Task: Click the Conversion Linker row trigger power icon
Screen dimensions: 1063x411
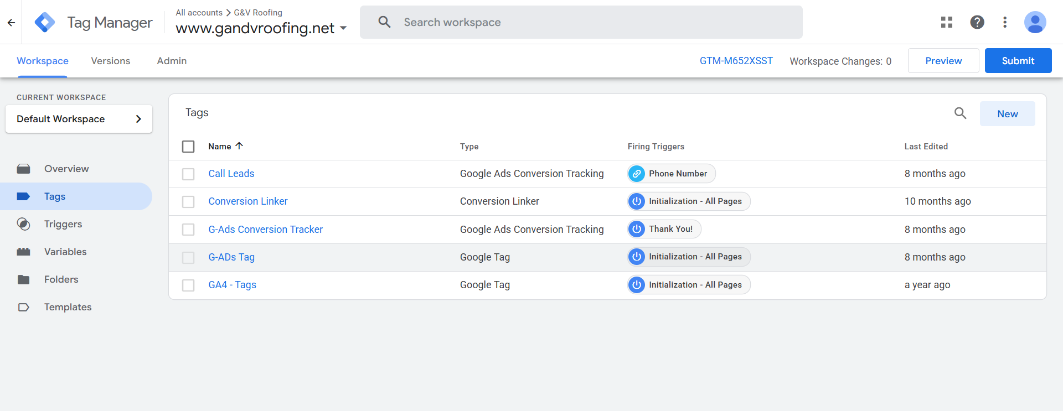Action: coord(637,201)
